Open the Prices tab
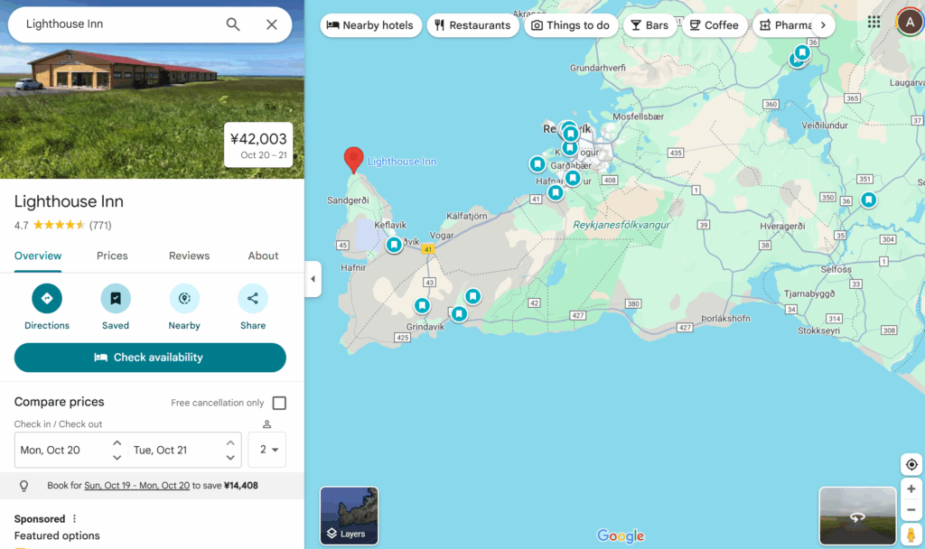 tap(112, 256)
